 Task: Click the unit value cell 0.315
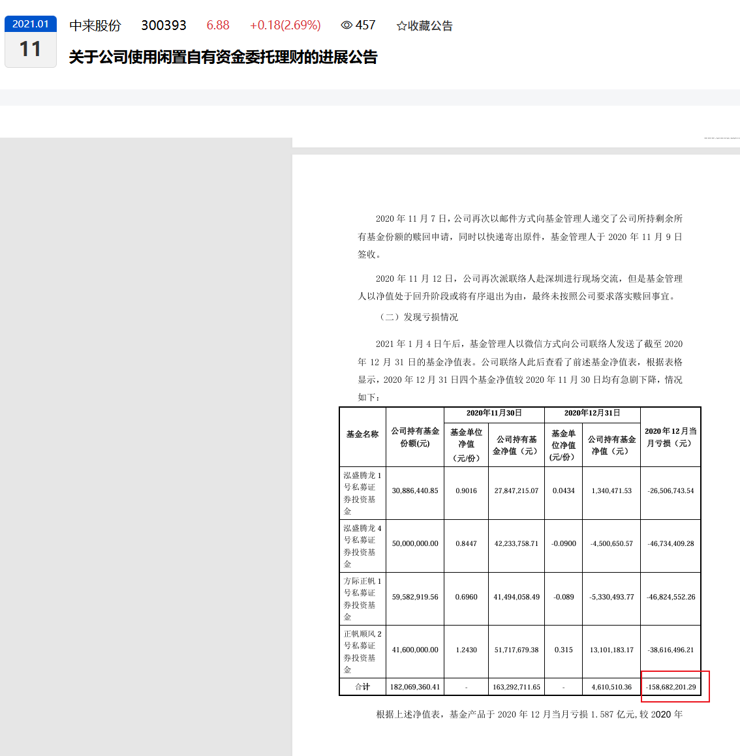(x=563, y=650)
